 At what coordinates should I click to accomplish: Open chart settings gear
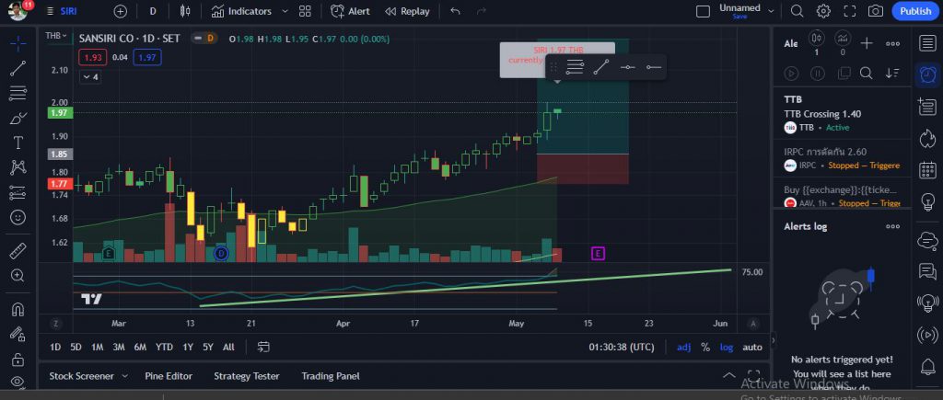point(823,11)
